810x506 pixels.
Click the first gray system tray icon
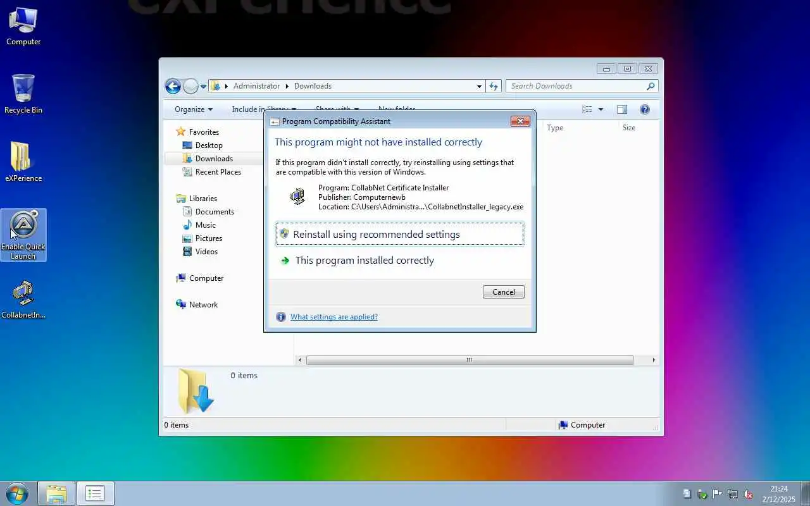click(x=687, y=494)
